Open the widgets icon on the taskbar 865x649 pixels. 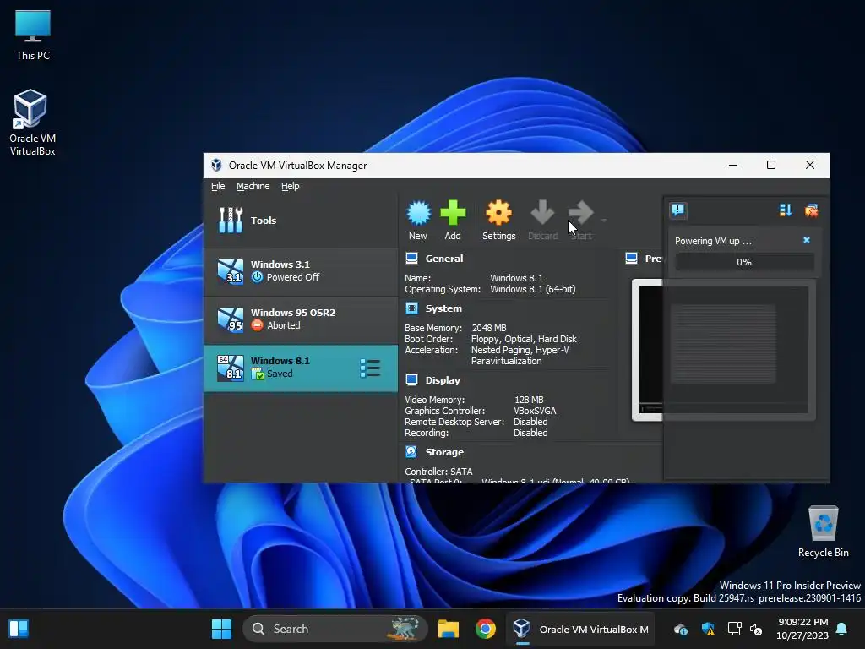point(19,629)
